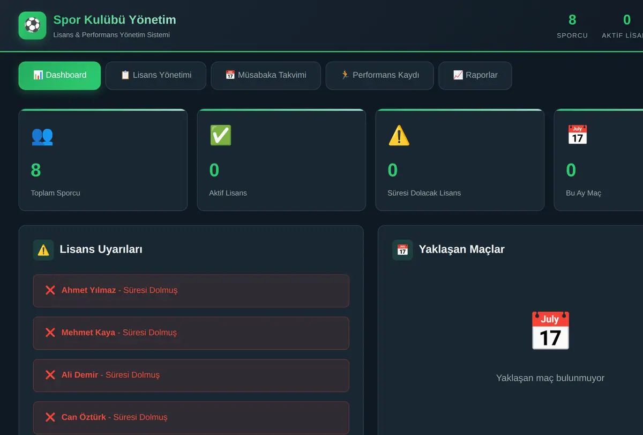
Task: Click the red X icon next to Can Öztürk
Action: coord(50,417)
